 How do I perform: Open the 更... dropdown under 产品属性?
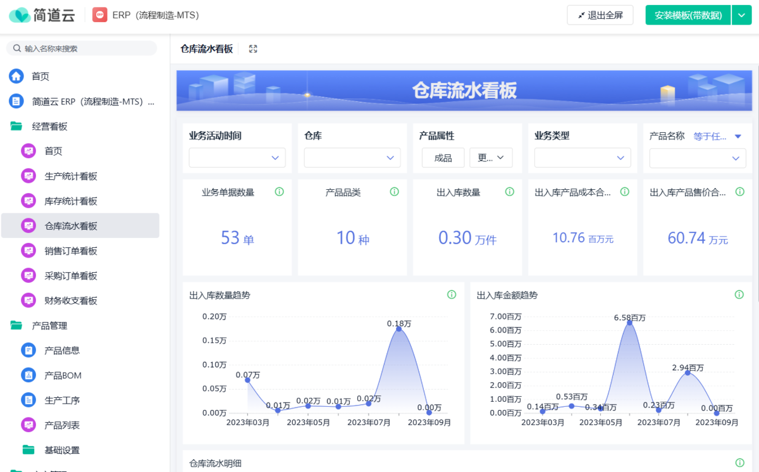[x=491, y=158]
